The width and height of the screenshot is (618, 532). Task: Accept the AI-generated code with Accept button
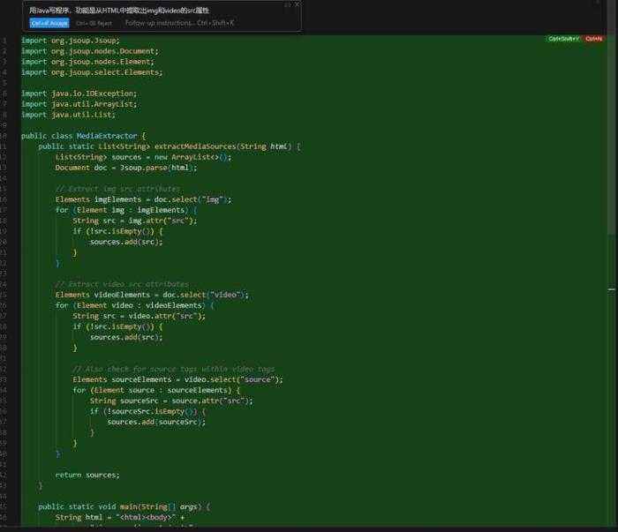(x=49, y=23)
